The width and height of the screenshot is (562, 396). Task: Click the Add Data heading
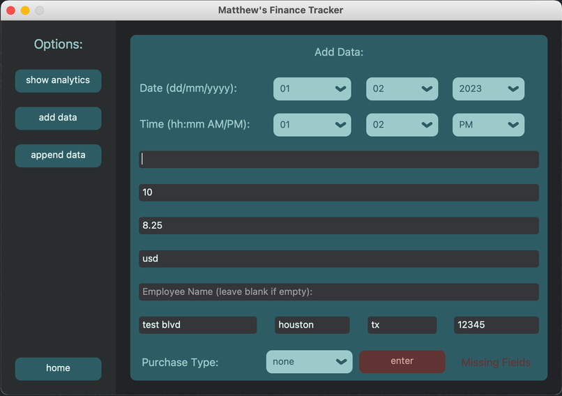click(x=339, y=52)
